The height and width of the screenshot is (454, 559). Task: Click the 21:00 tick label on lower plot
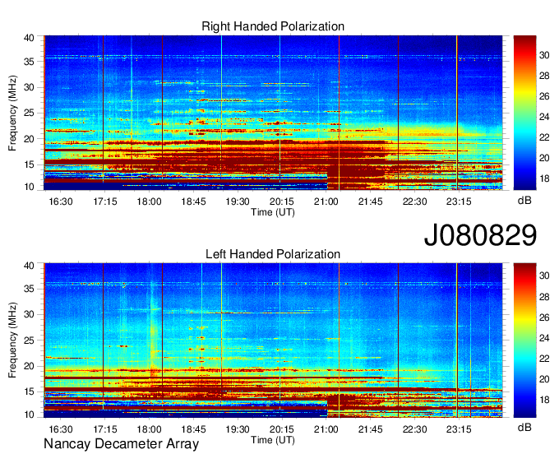click(x=326, y=429)
